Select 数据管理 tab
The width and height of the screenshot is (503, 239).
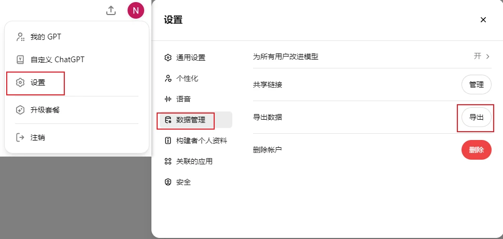coord(190,120)
